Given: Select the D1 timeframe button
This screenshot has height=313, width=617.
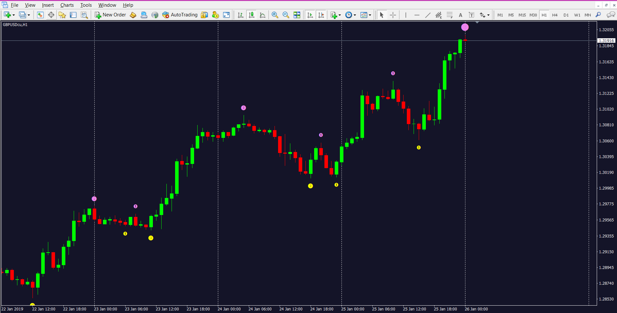Looking at the screenshot, I should click(566, 15).
